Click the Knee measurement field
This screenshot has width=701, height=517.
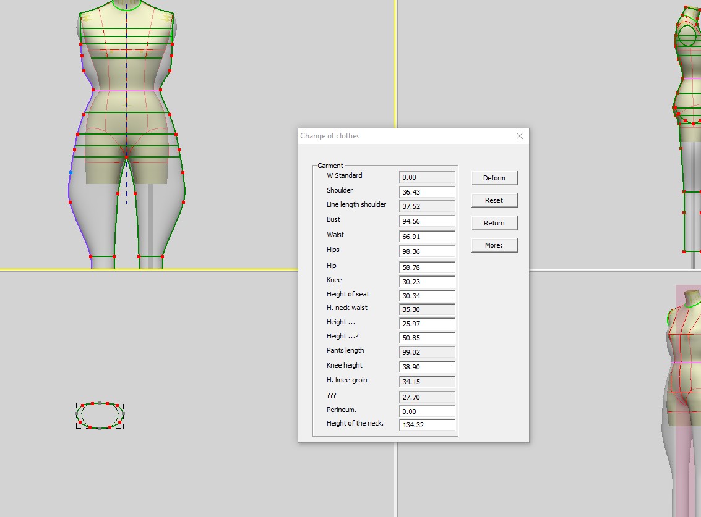coord(427,282)
